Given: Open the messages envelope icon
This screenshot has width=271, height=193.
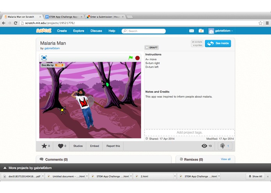Looking at the screenshot, I should (x=191, y=31).
